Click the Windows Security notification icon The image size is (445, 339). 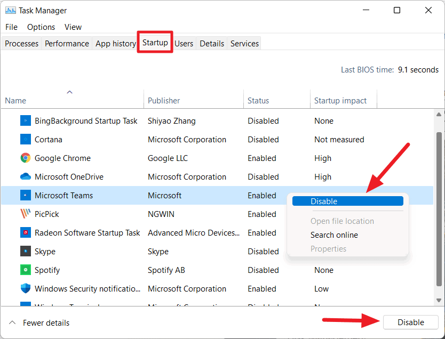[x=25, y=288]
